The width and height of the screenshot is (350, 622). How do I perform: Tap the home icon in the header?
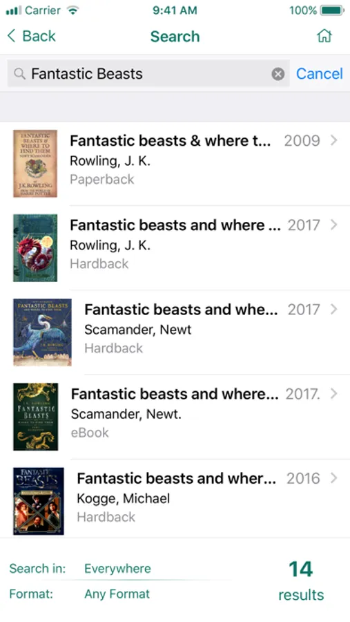(324, 36)
